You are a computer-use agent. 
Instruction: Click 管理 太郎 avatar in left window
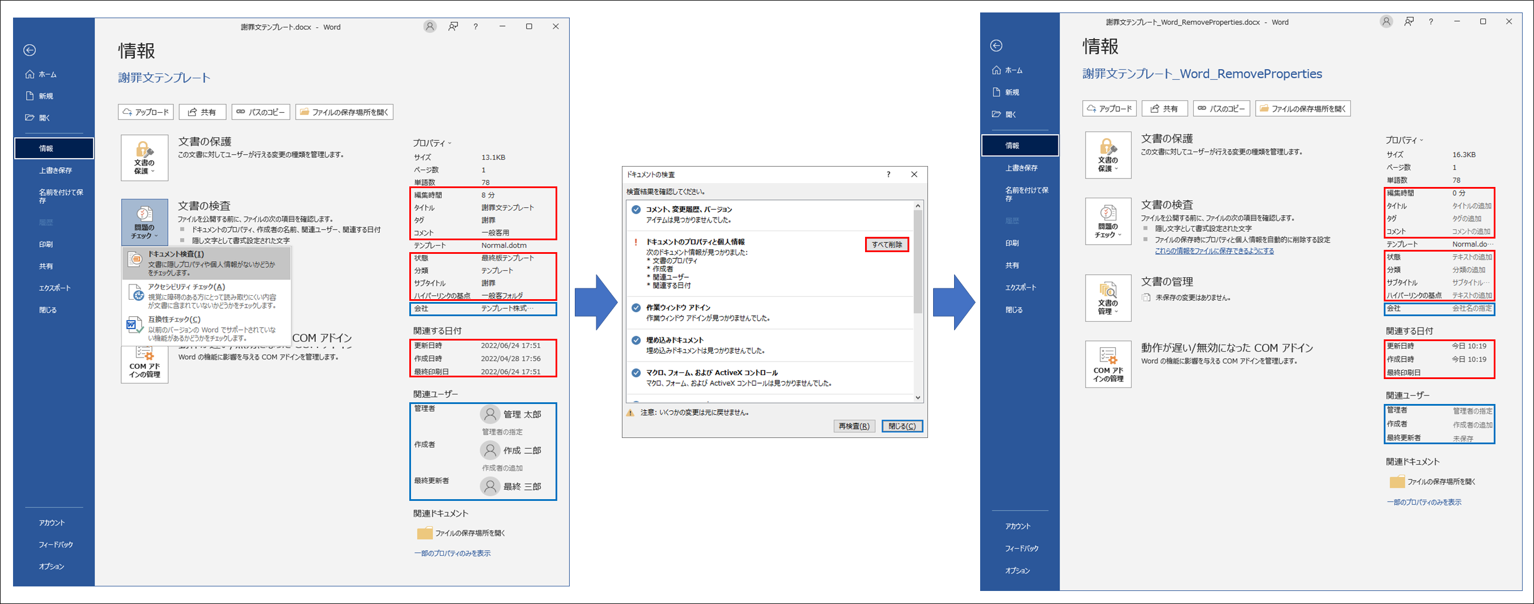pyautogui.click(x=490, y=414)
